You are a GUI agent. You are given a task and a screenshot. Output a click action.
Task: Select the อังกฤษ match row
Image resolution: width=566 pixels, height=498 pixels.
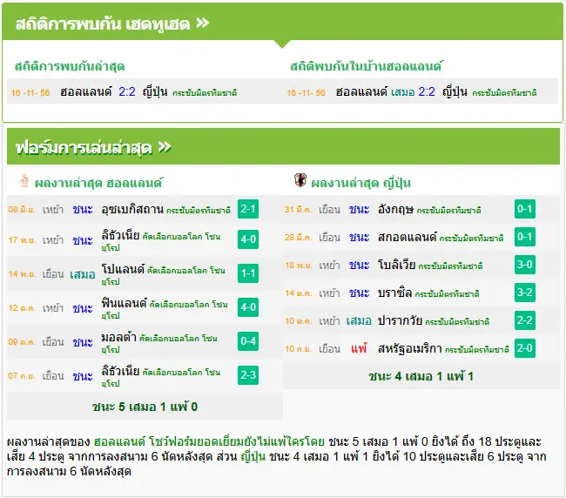coord(421,209)
